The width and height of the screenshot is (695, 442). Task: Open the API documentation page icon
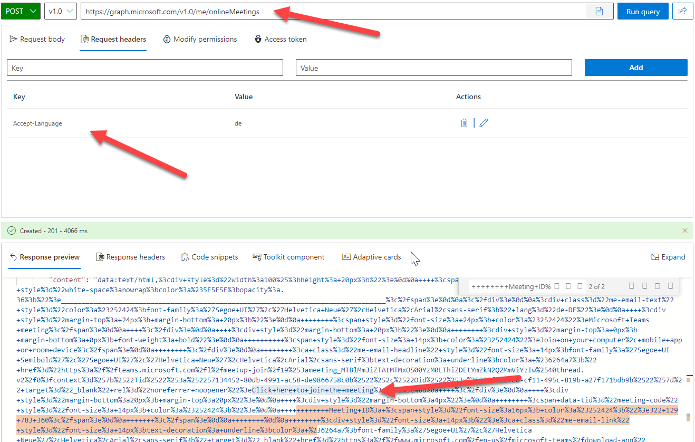(x=600, y=11)
